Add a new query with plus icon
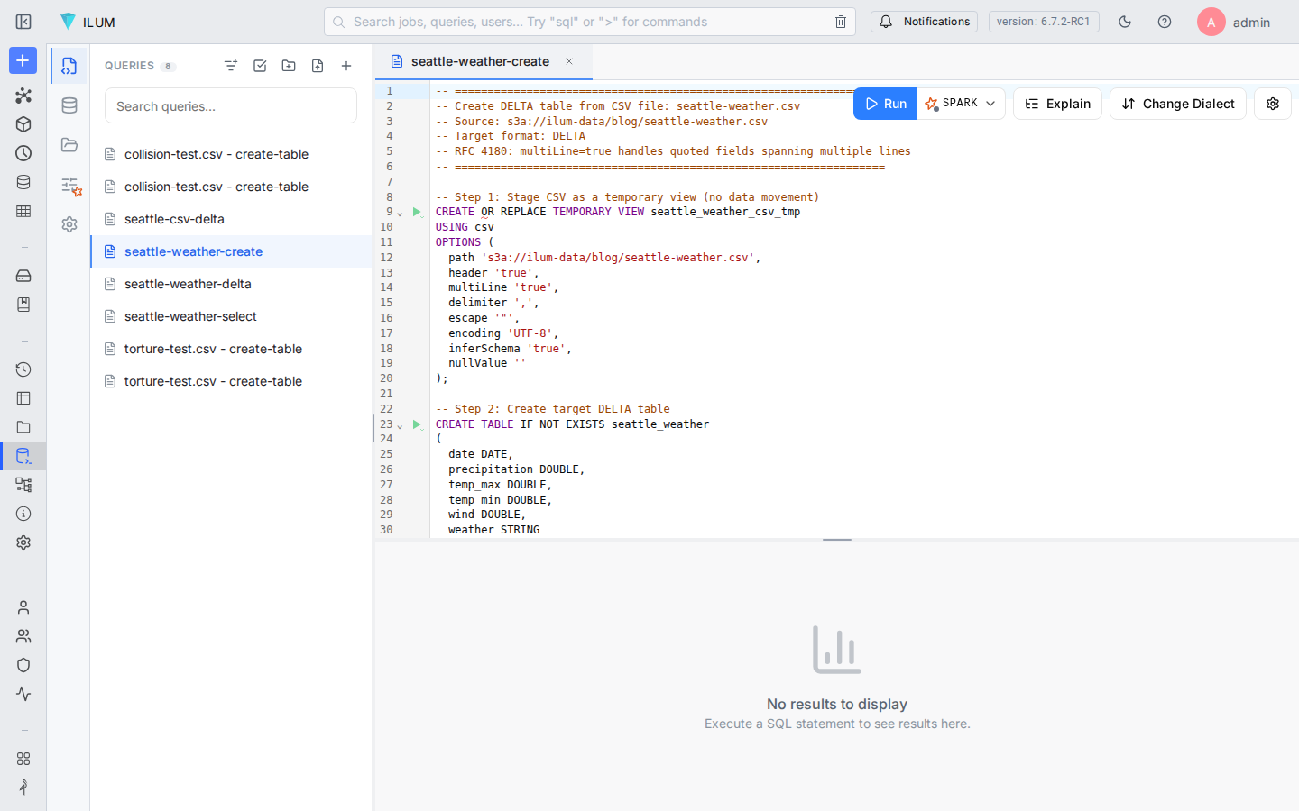Viewport: 1299px width, 811px height. tap(346, 66)
